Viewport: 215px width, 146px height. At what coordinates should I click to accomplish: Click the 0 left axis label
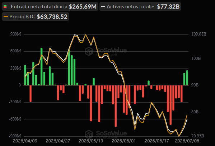[20, 85]
